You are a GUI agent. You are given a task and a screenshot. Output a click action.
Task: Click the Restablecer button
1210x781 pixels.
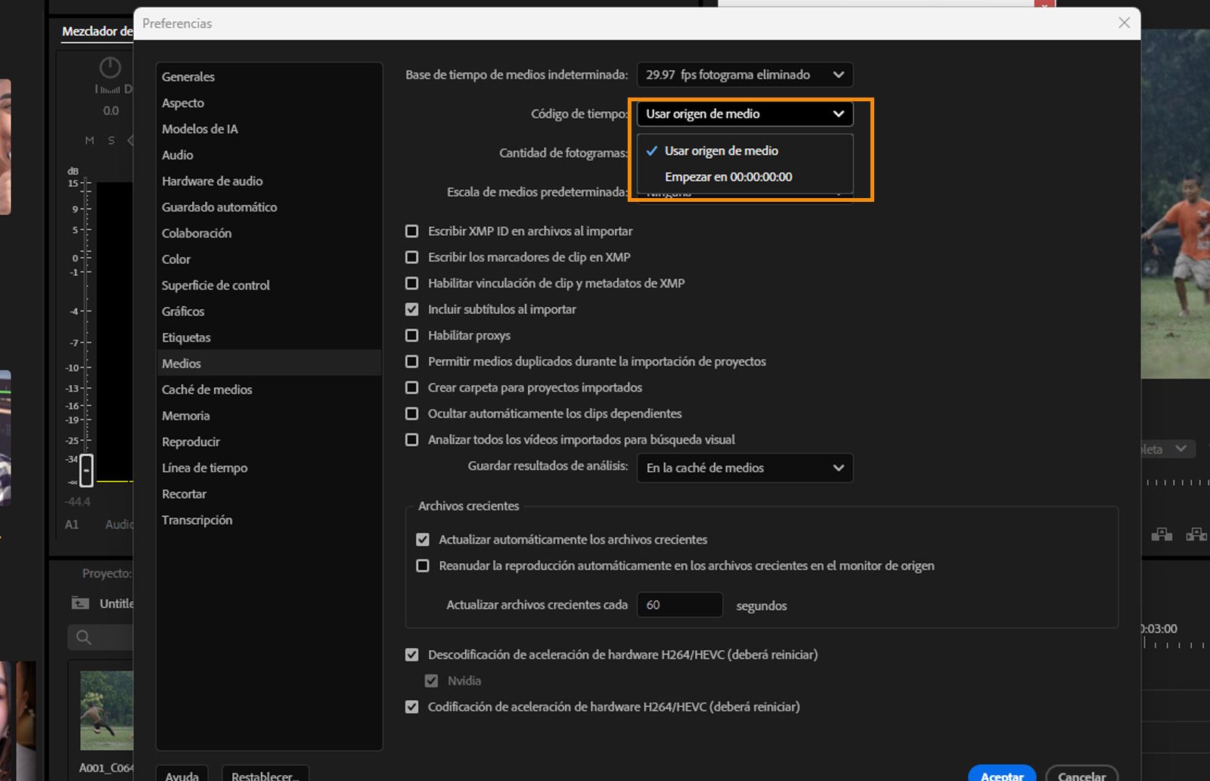264,776
